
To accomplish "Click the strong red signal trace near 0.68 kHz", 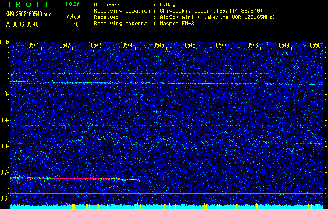I will pos(75,178).
